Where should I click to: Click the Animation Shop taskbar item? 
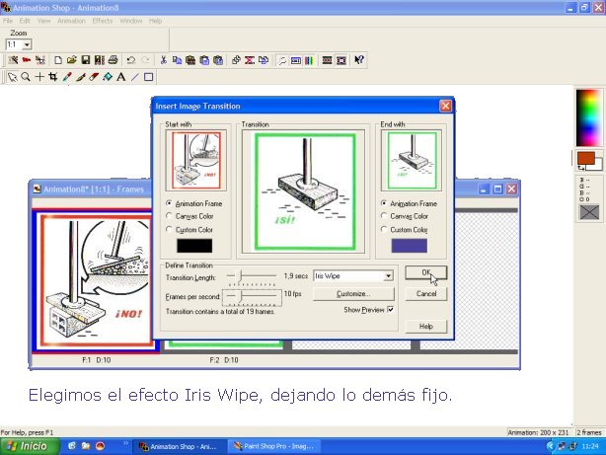179,446
